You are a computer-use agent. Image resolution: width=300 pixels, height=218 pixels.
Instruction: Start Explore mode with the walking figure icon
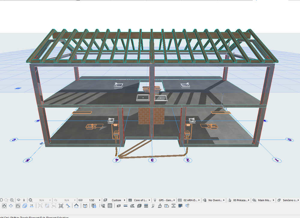click(24, 200)
